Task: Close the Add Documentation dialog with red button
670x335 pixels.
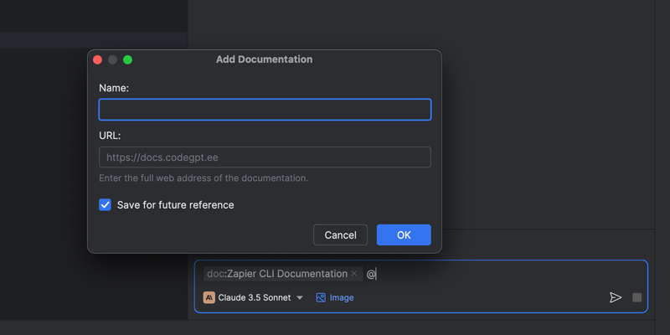Action: click(97, 59)
